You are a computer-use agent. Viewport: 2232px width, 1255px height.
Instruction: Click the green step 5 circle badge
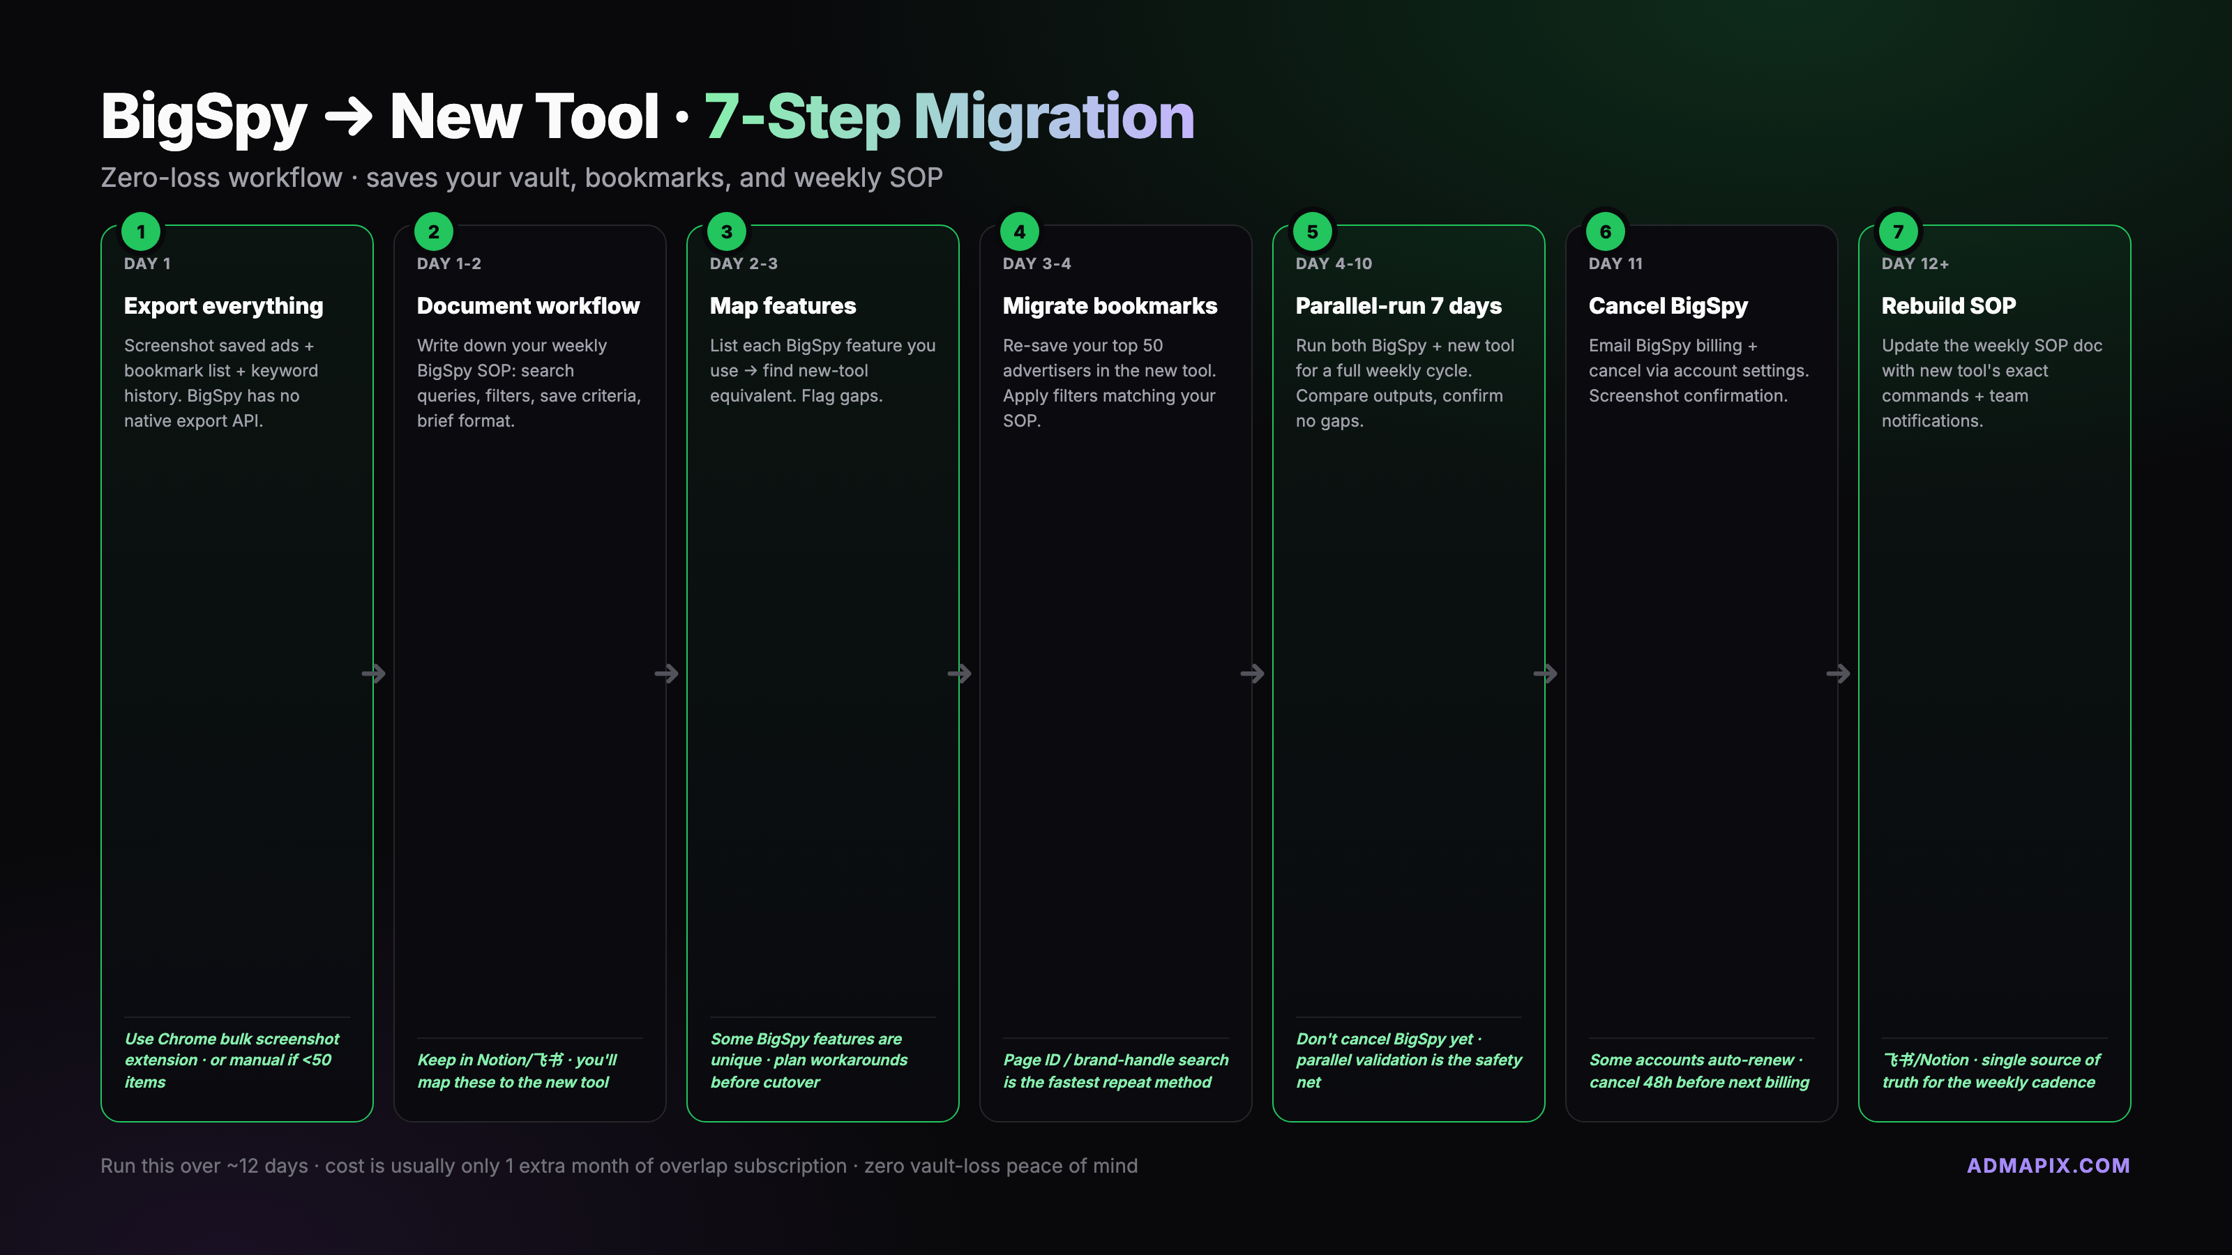(x=1313, y=232)
